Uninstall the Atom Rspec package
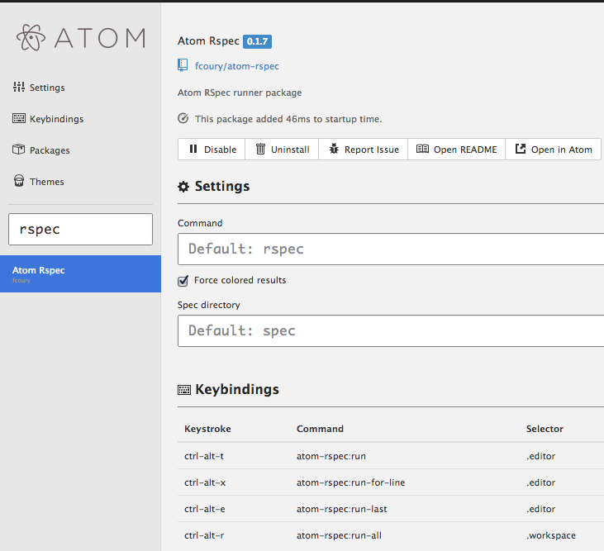 (x=282, y=149)
